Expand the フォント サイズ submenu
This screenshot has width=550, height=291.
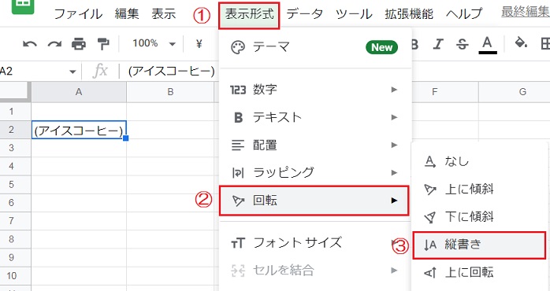[x=314, y=243]
